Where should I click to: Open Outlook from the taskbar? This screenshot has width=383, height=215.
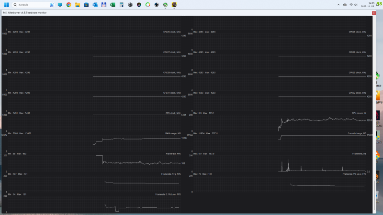(95, 5)
